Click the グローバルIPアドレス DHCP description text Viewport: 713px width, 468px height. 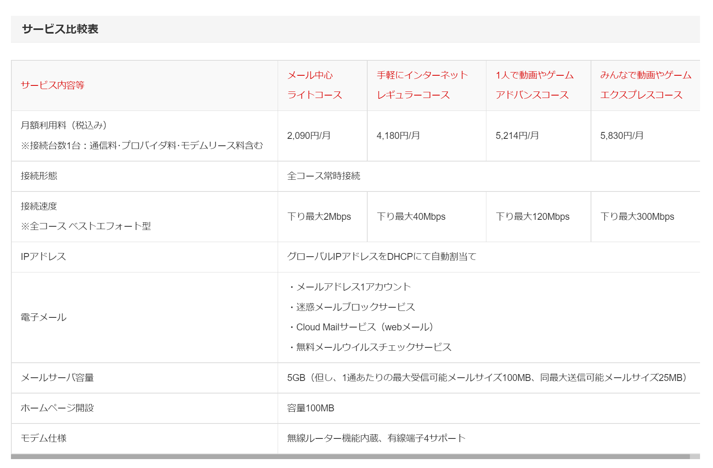click(x=381, y=257)
